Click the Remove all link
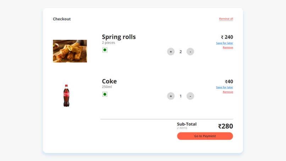The image size is (286, 161). (226, 19)
